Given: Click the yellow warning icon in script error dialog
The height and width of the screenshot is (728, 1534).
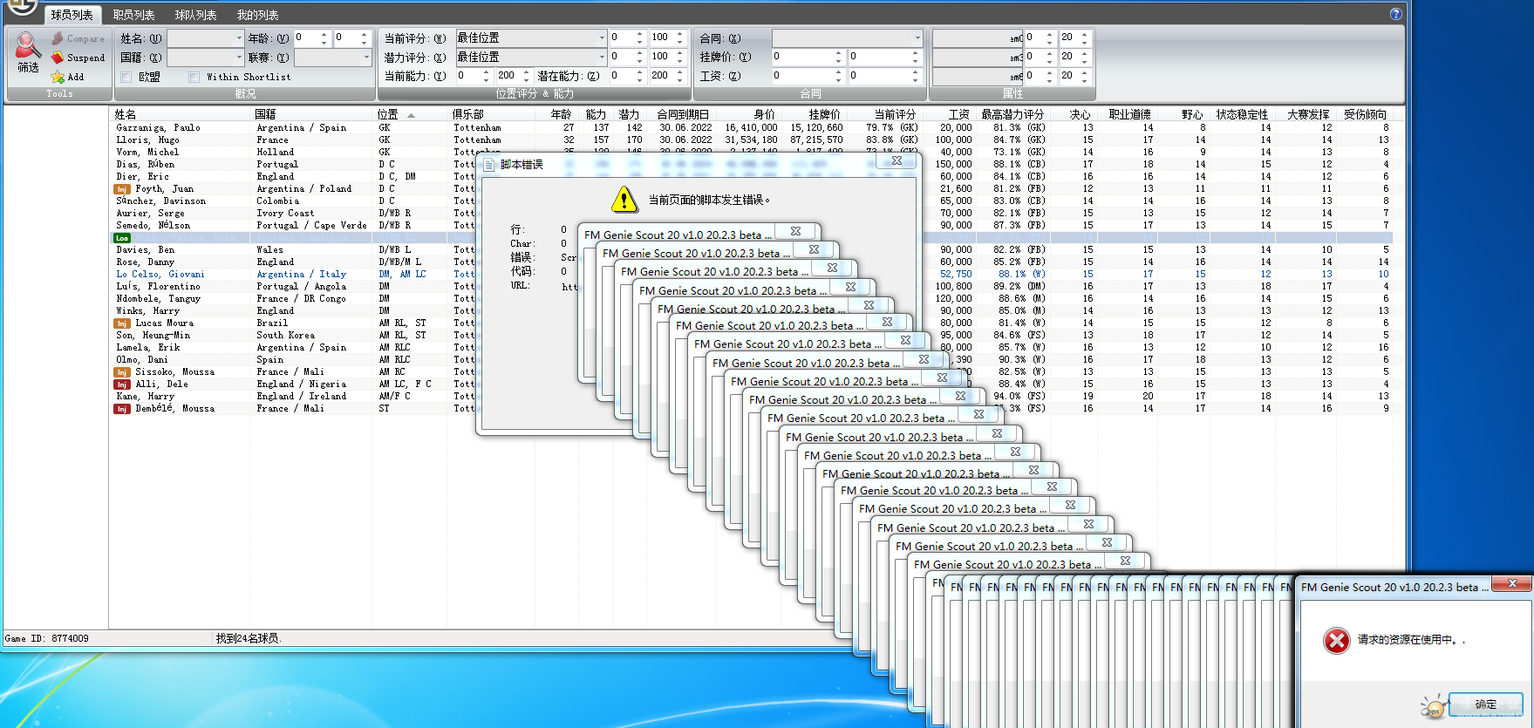Looking at the screenshot, I should pyautogui.click(x=624, y=200).
